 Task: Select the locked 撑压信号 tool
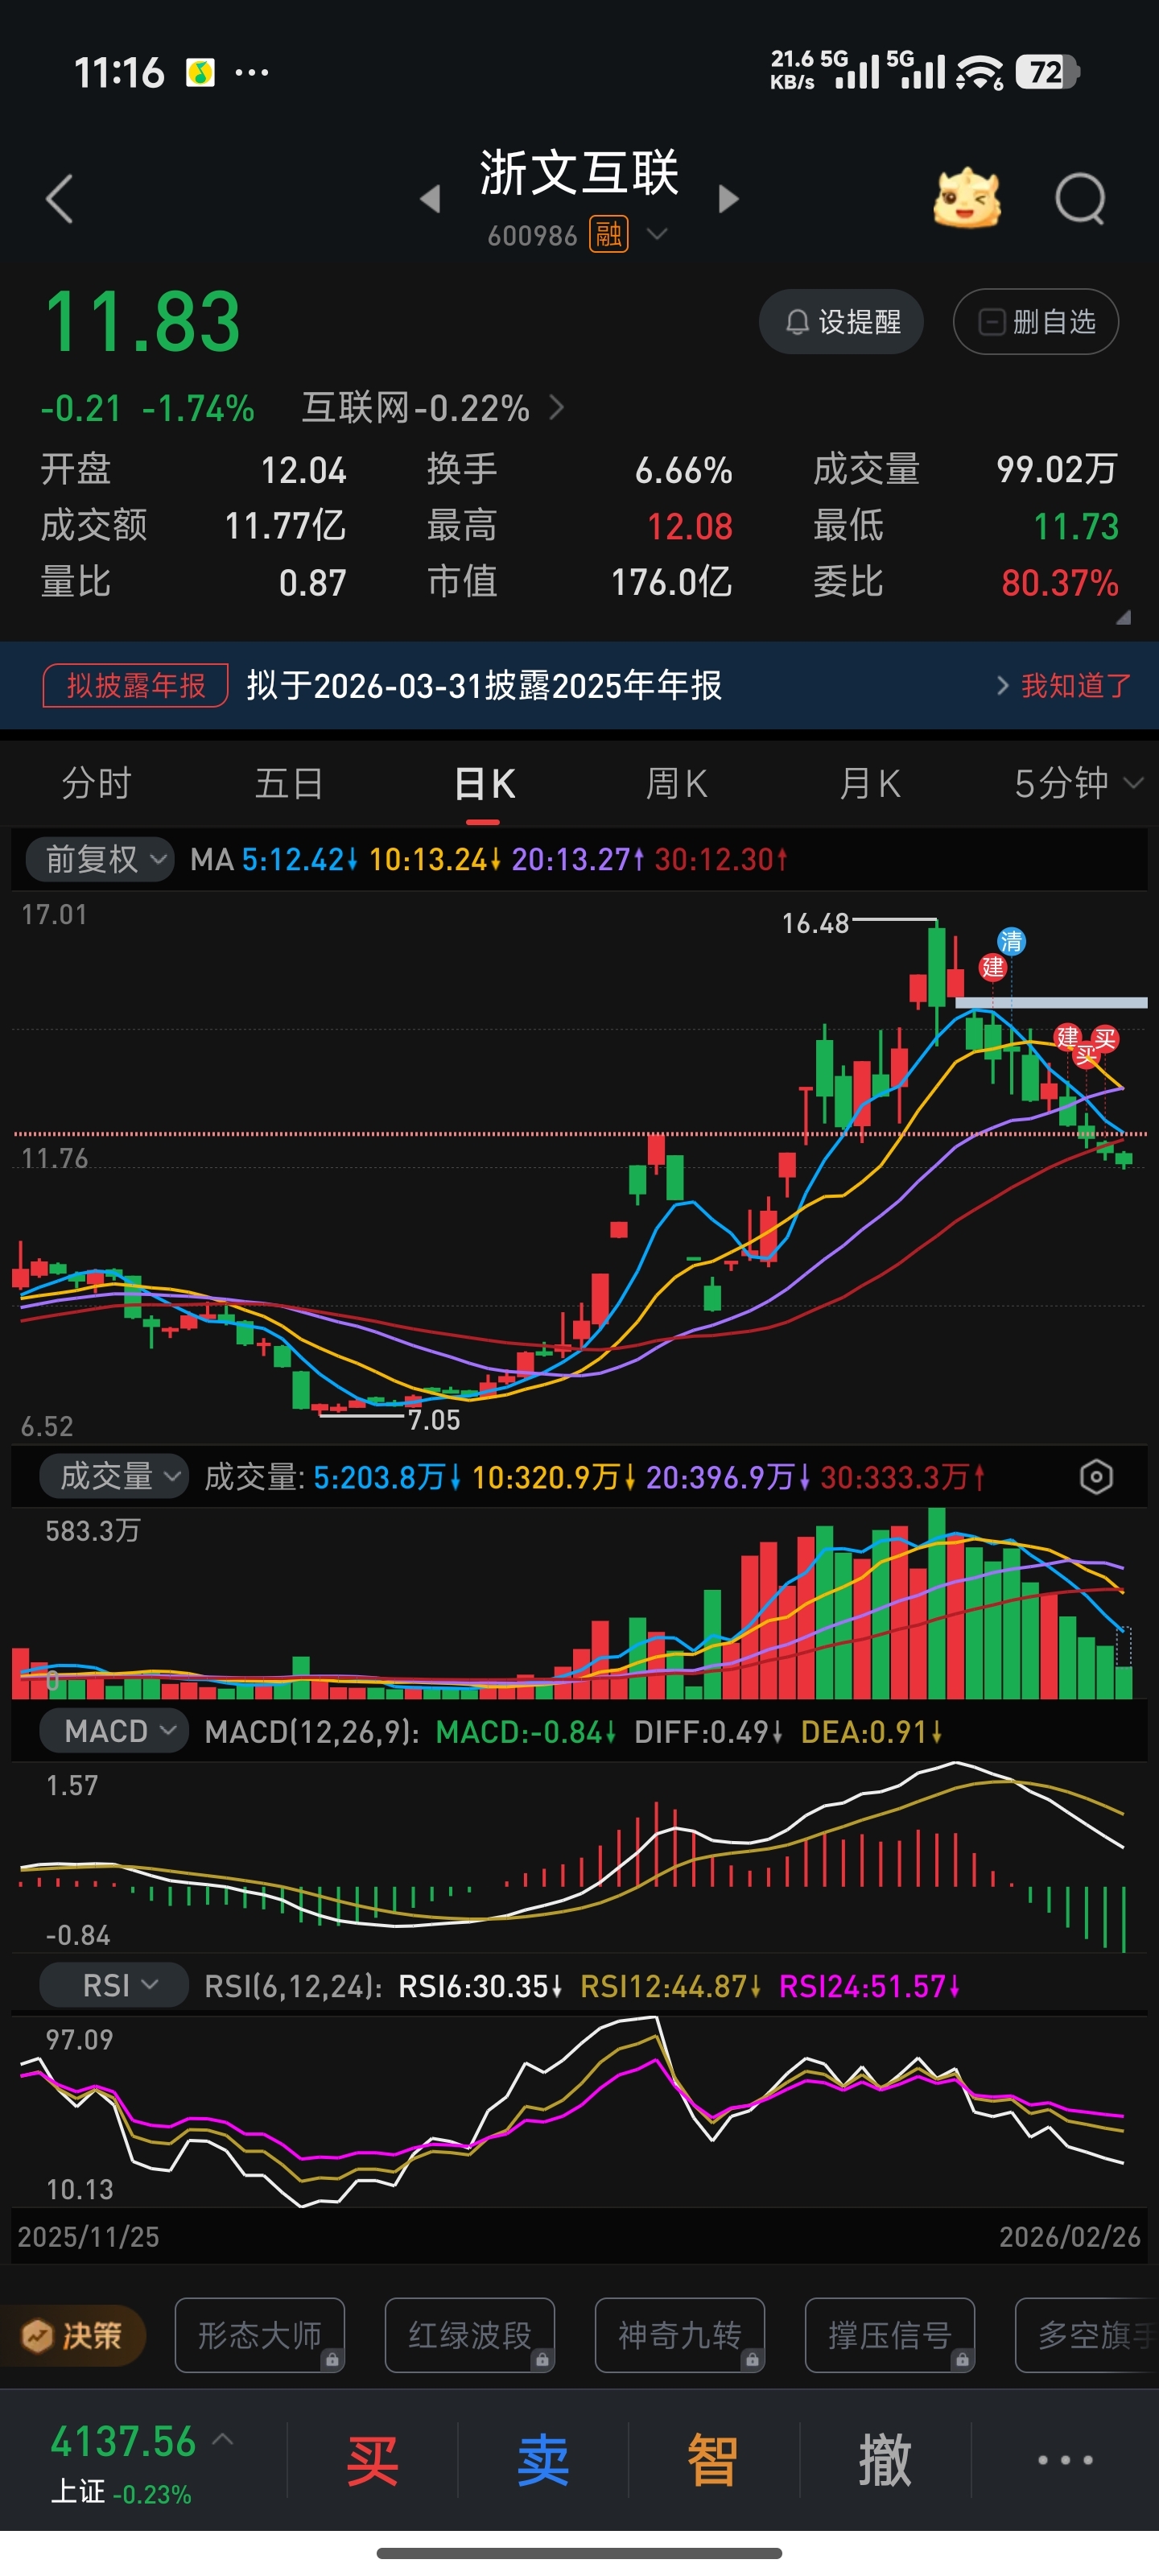(890, 2335)
